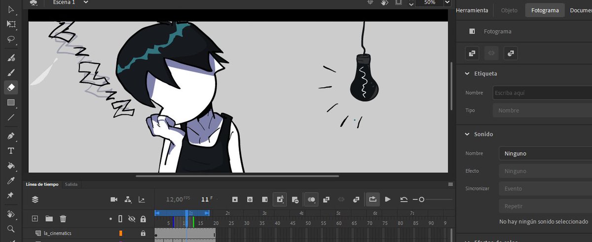592x242 pixels.
Task: Toggle layer parenting view
Action: click(x=128, y=199)
